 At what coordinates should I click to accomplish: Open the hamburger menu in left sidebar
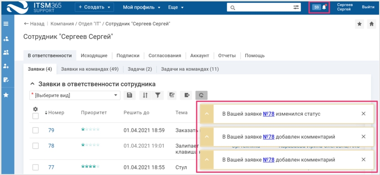click(x=6, y=24)
